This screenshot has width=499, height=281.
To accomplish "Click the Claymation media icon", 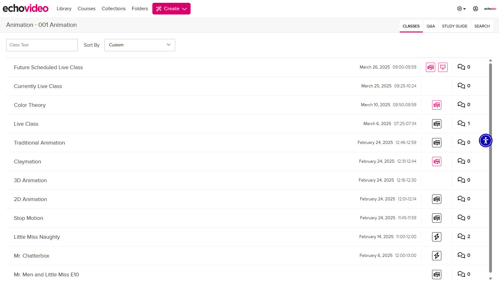I will [x=436, y=161].
